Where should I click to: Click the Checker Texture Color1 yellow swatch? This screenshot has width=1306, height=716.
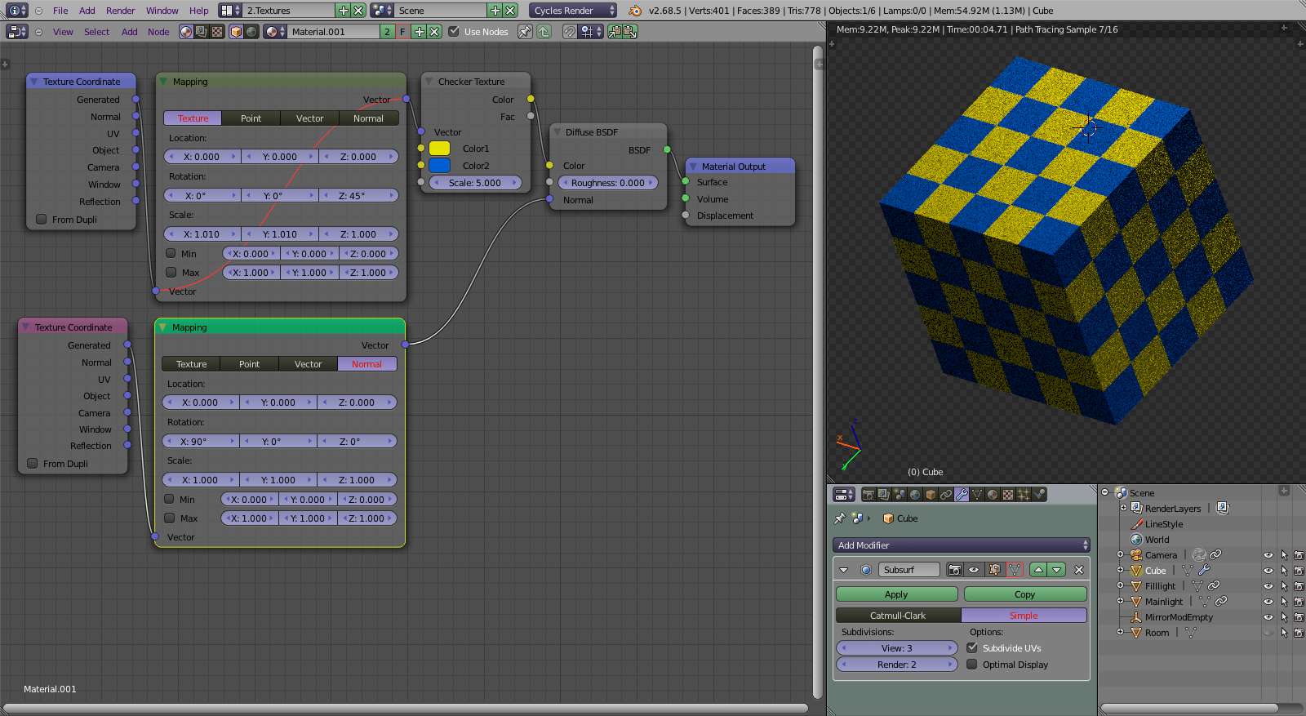(439, 149)
